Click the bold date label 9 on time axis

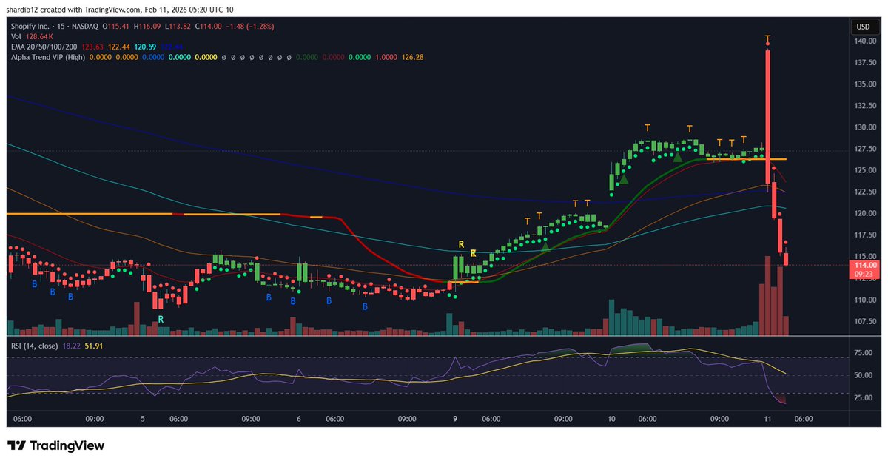pyautogui.click(x=455, y=419)
